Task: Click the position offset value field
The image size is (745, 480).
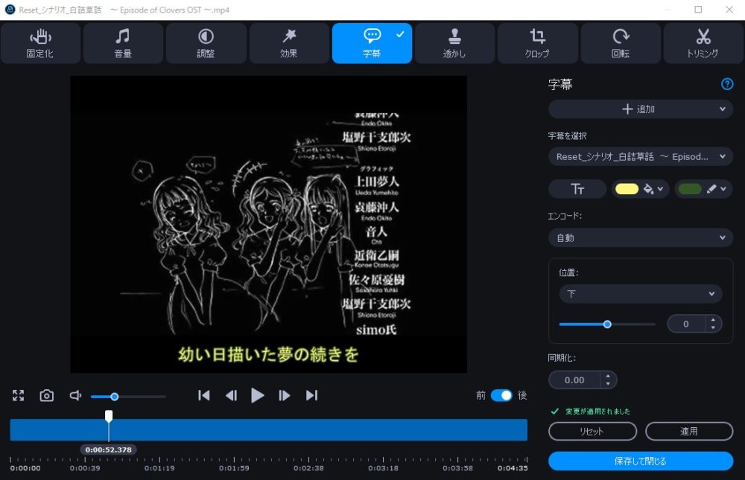Action: coord(687,324)
